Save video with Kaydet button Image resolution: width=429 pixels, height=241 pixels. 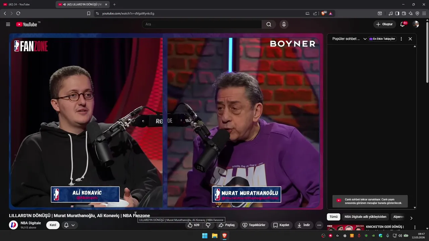click(x=281, y=225)
